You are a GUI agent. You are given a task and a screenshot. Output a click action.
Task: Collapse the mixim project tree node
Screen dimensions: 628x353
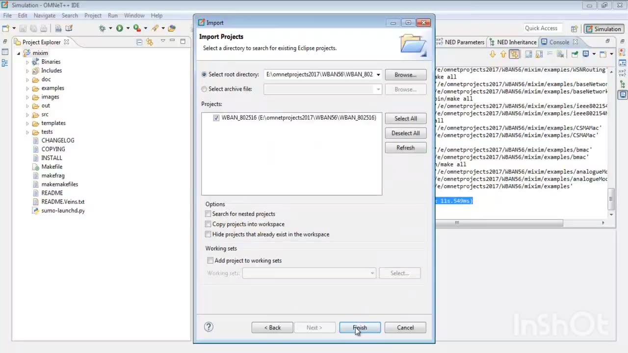pos(19,53)
